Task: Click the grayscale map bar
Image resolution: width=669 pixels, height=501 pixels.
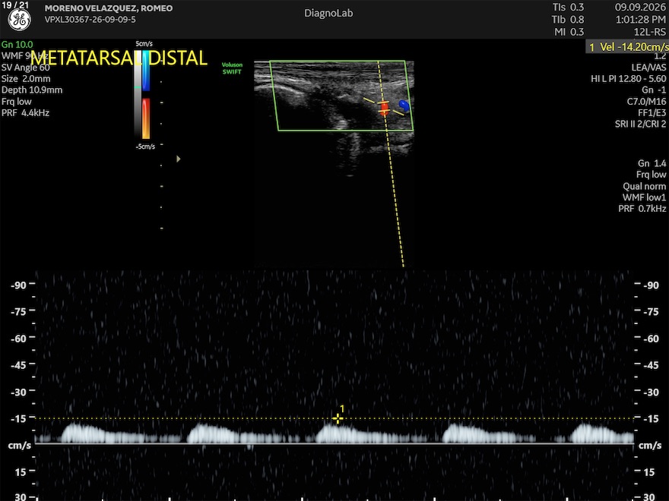Action: point(138,93)
